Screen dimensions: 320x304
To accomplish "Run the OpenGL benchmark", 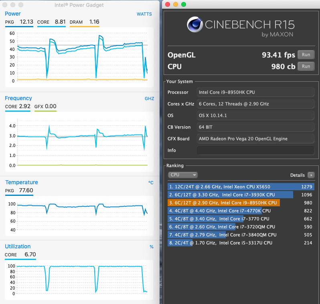I will point(306,54).
